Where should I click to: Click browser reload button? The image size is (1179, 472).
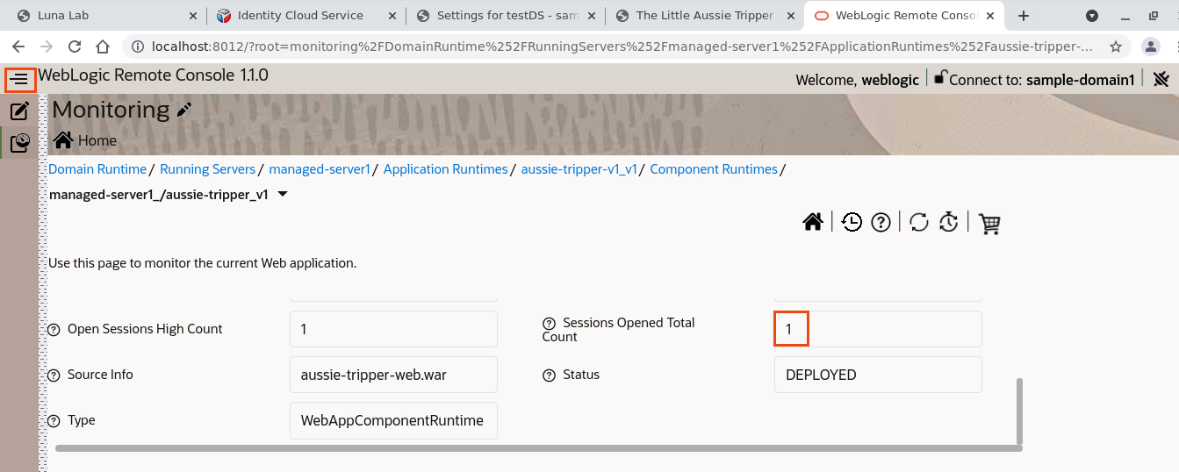(x=75, y=46)
